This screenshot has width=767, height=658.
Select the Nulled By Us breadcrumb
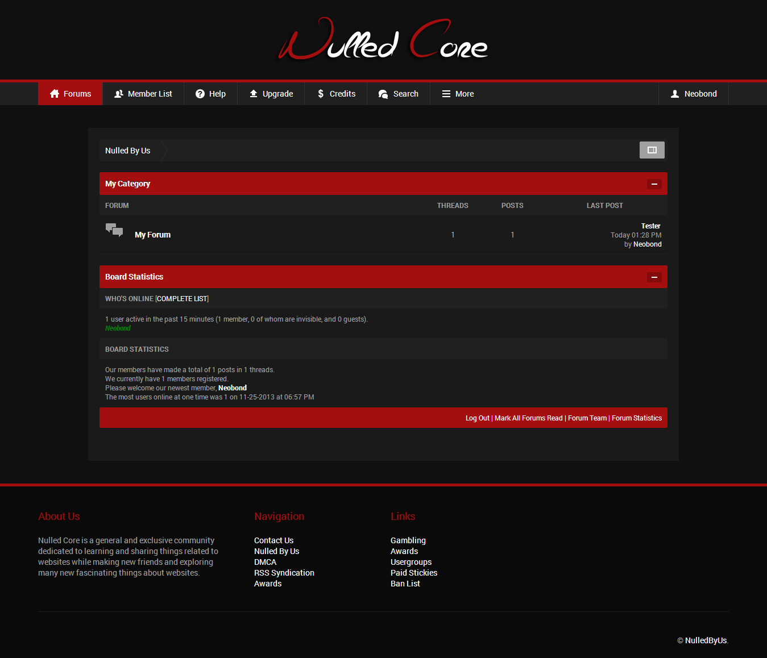(128, 151)
